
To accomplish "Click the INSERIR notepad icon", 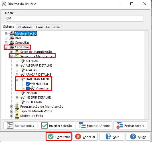I will pyautogui.click(x=23, y=93).
